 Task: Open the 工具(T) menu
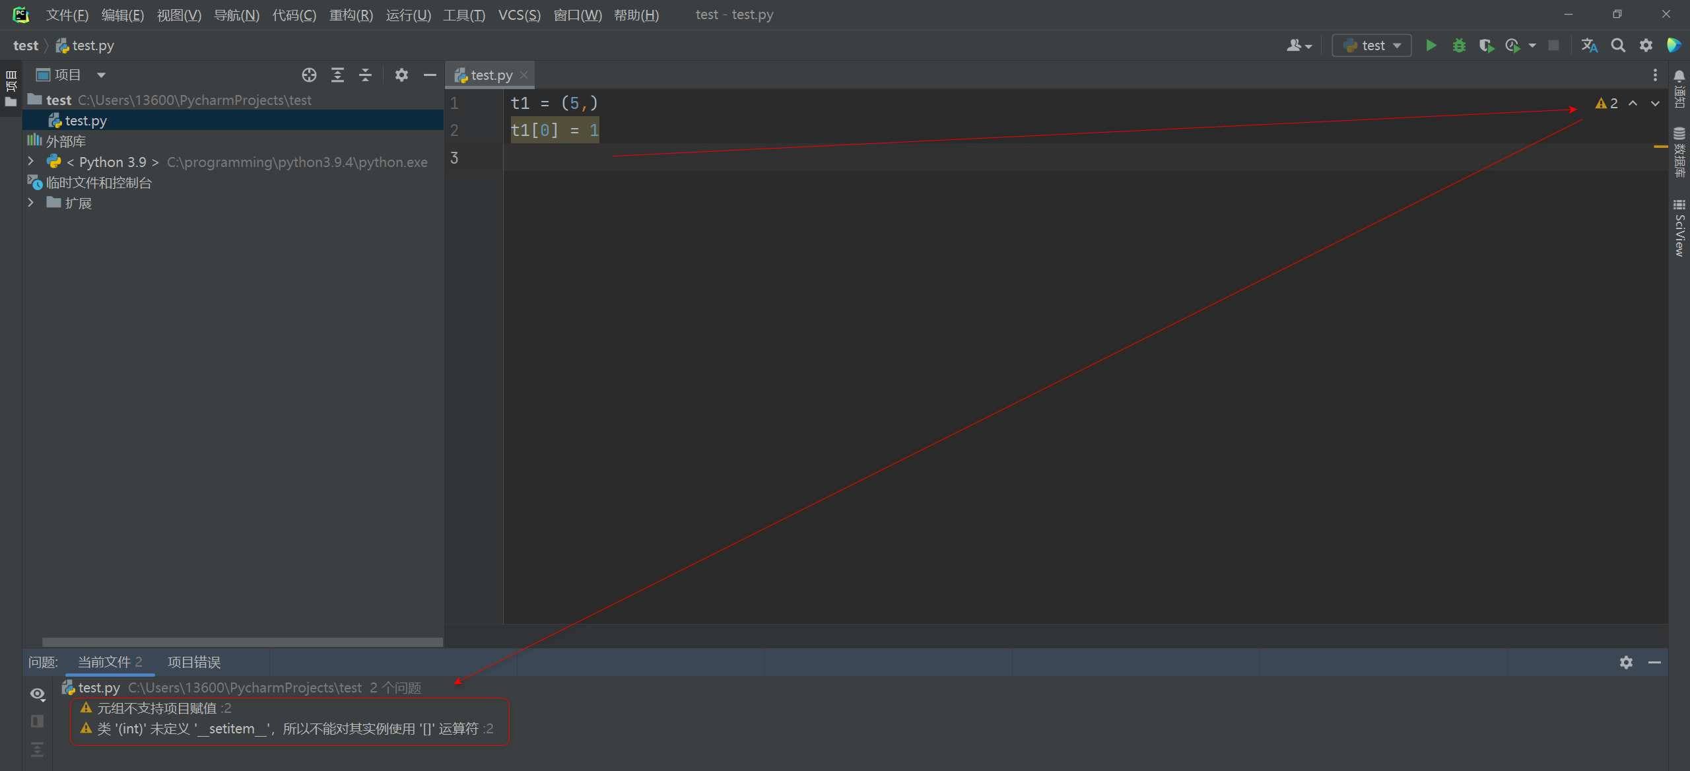(464, 15)
